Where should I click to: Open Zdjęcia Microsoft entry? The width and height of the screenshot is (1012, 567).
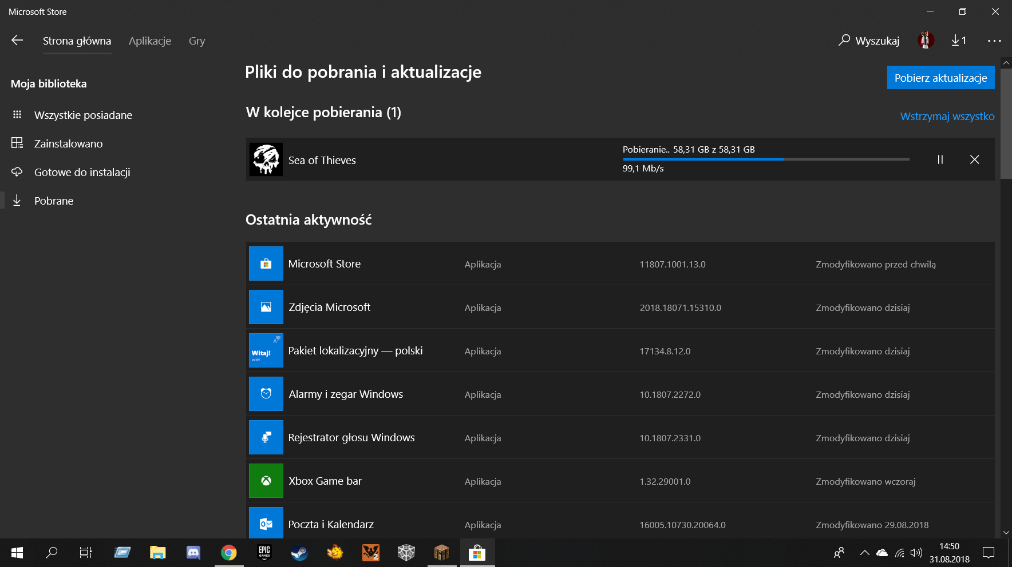[x=620, y=307]
